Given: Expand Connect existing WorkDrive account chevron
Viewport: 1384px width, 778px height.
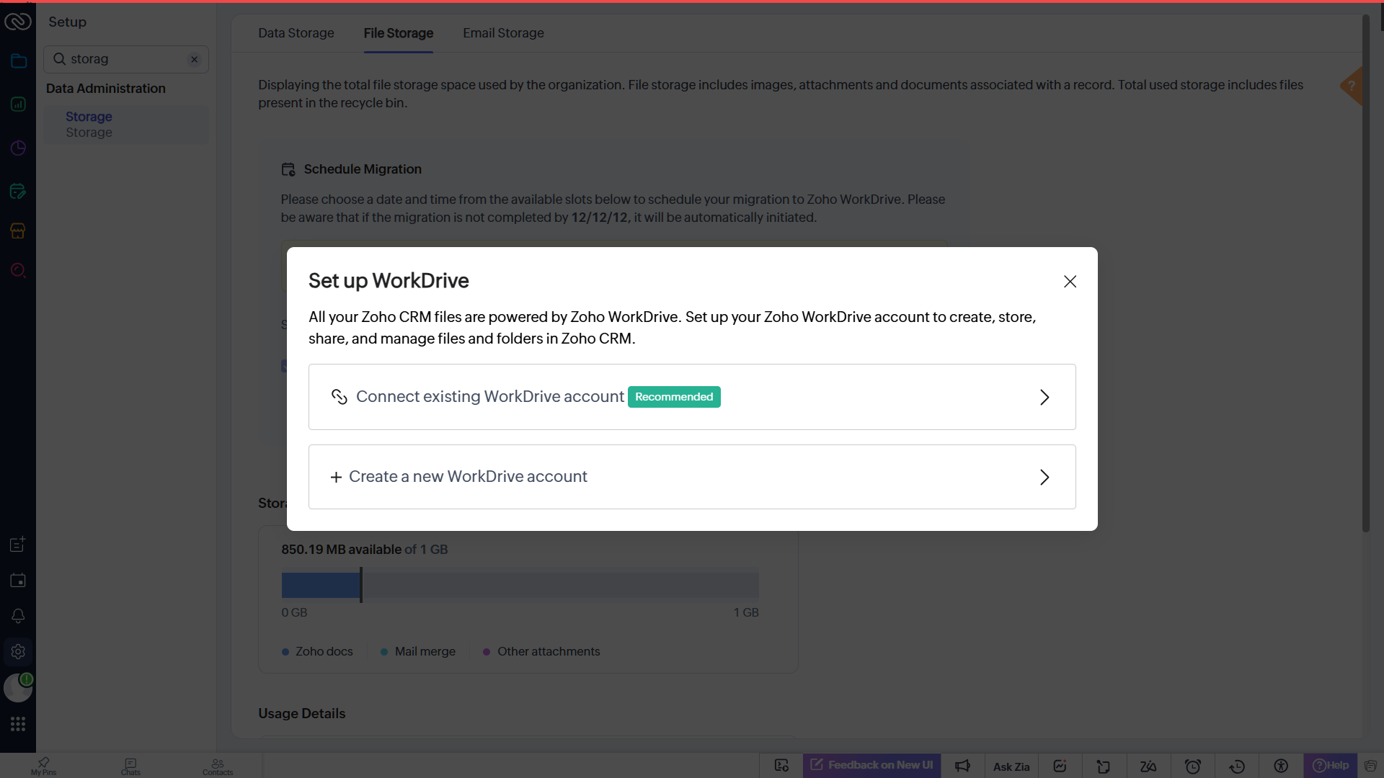Looking at the screenshot, I should click(x=1044, y=397).
